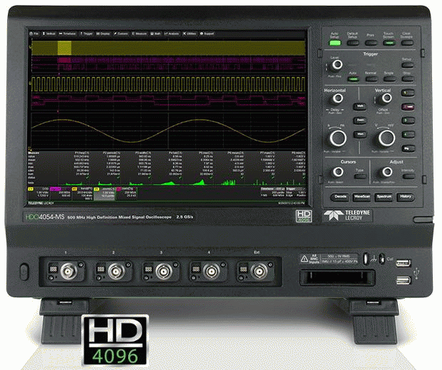Push the power button on left edge
The height and width of the screenshot is (370, 442).
coord(24,272)
